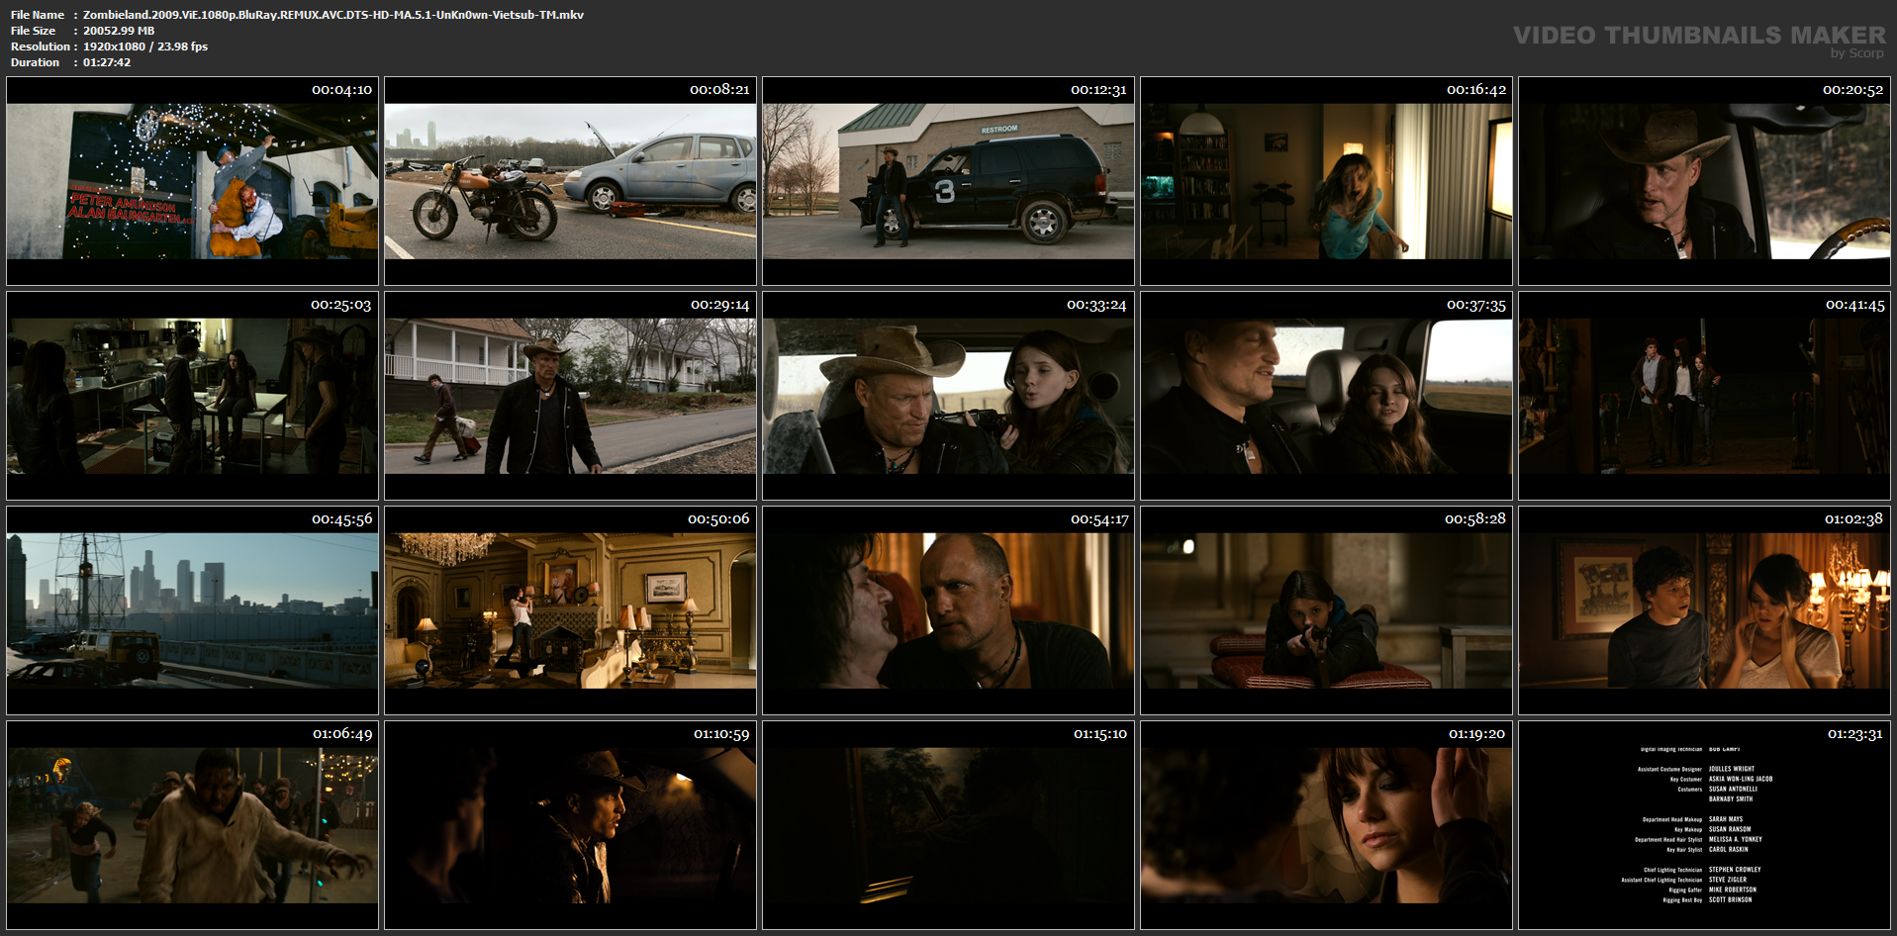This screenshot has height=936, width=1897.
Task: Click the 01:06:49 amusement park thumbnail
Action: click(x=192, y=825)
